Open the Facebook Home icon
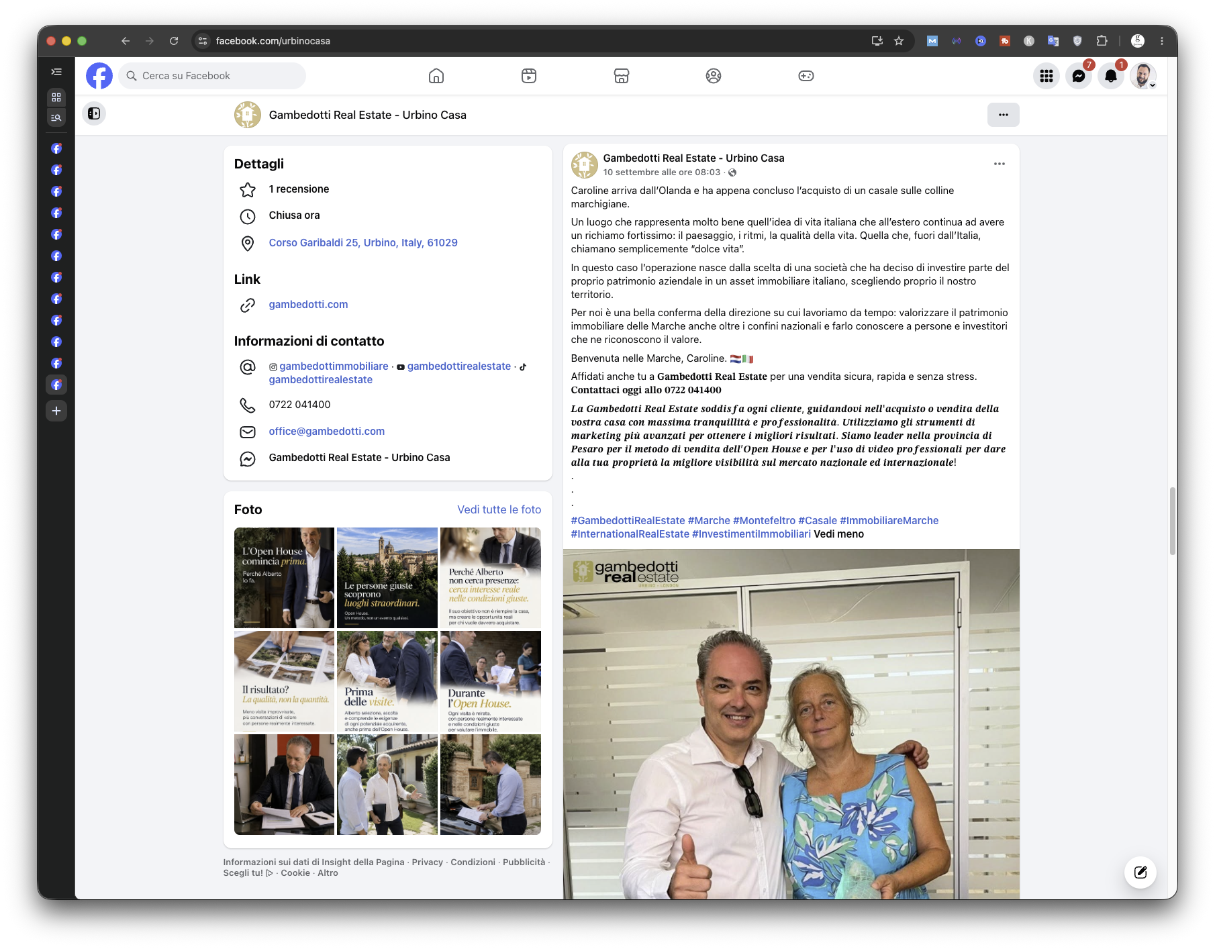The height and width of the screenshot is (949, 1215). [436, 76]
